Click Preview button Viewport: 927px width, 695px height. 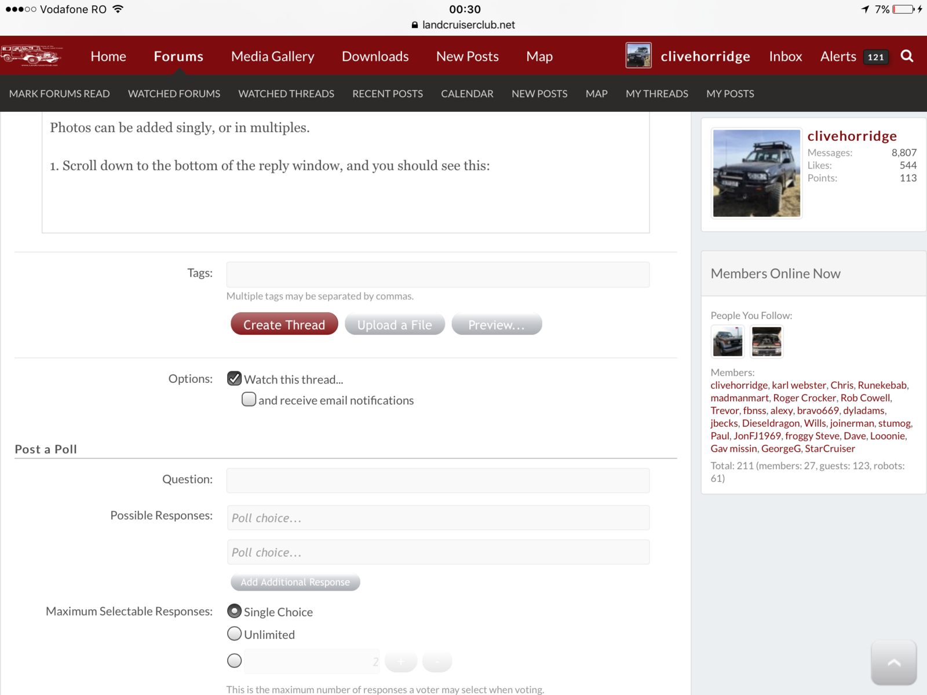tap(497, 324)
